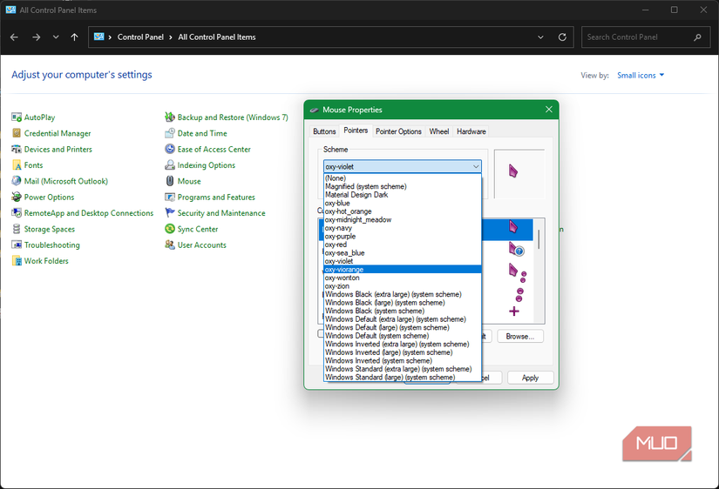The height and width of the screenshot is (489, 719).
Task: Open Credential Manager icon
Action: point(17,133)
